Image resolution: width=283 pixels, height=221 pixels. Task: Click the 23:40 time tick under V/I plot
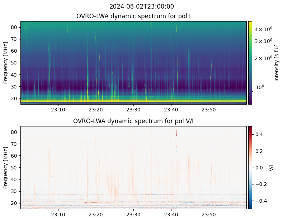click(171, 215)
